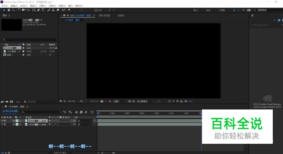
Task: Create new folder in Project panel
Action: 7,102
